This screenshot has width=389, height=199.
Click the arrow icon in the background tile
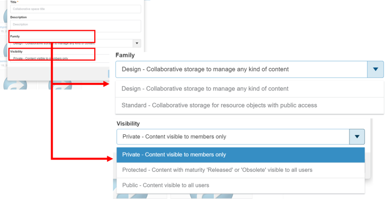61,85
